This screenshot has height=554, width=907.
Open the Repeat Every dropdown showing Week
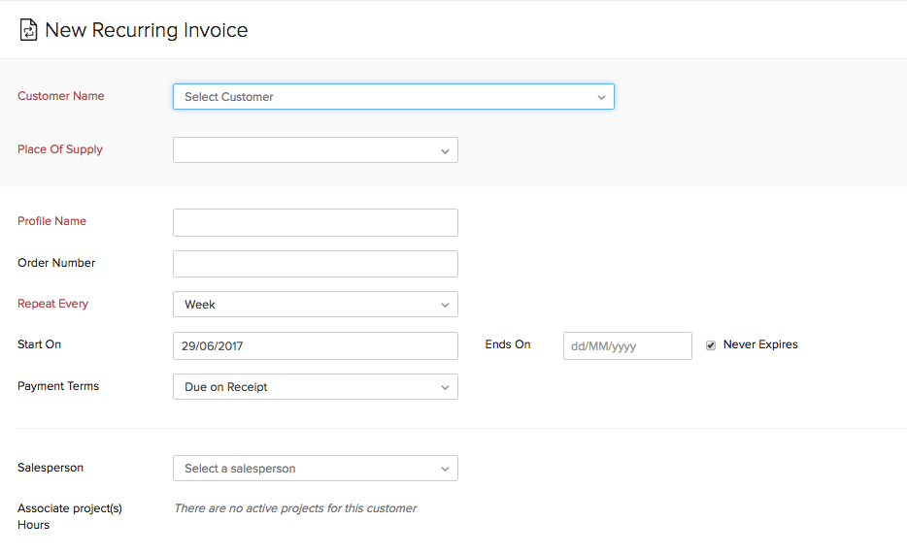[x=315, y=305]
